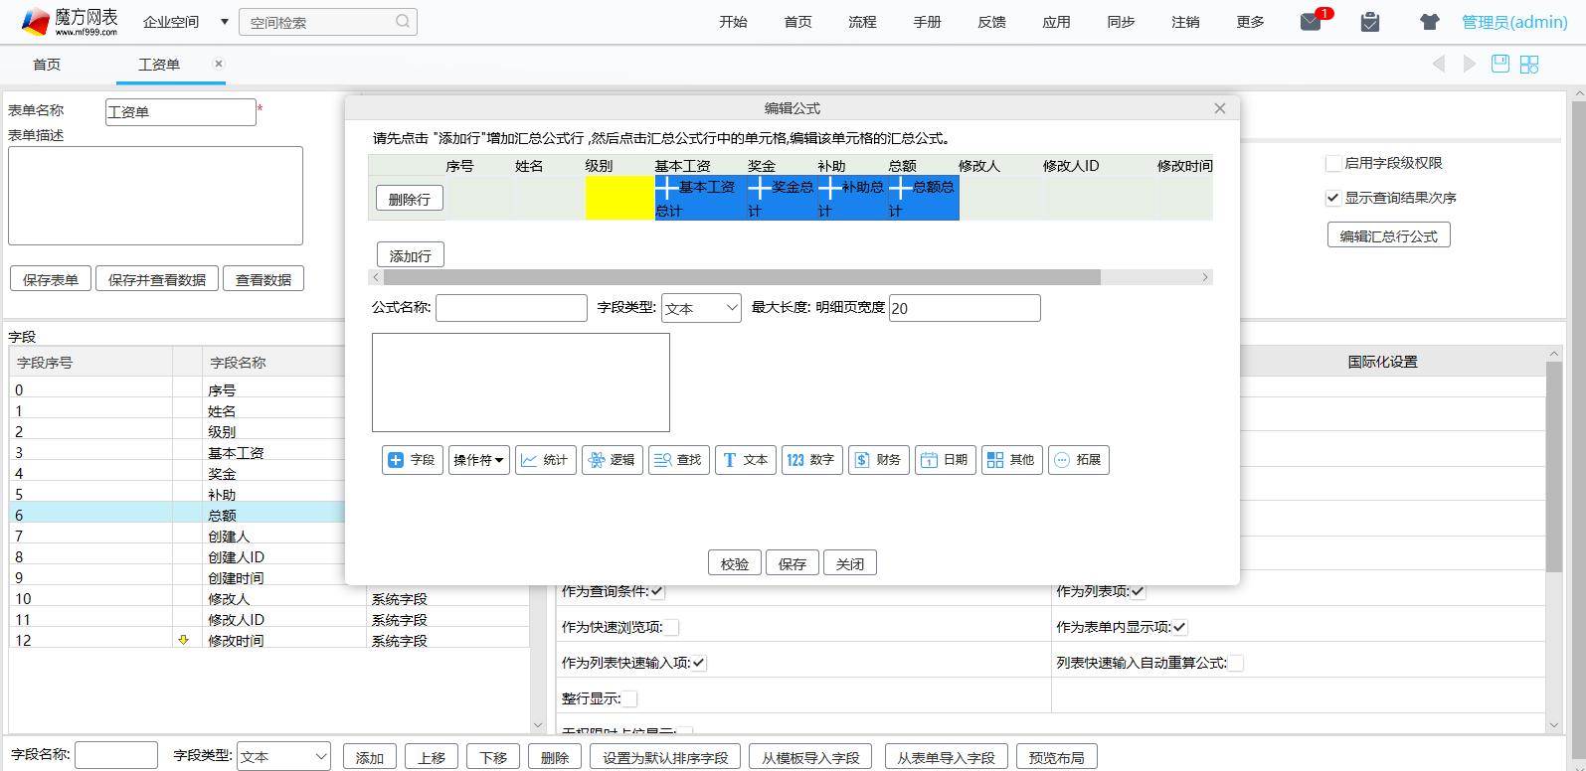Image resolution: width=1586 pixels, height=771 pixels.
Task: Click the save layout icon
Action: tap(1500, 64)
